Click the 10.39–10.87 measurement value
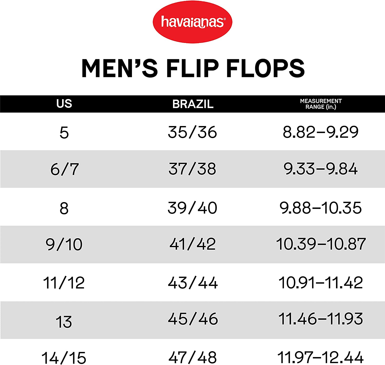This screenshot has height=365, width=385. [x=321, y=244]
